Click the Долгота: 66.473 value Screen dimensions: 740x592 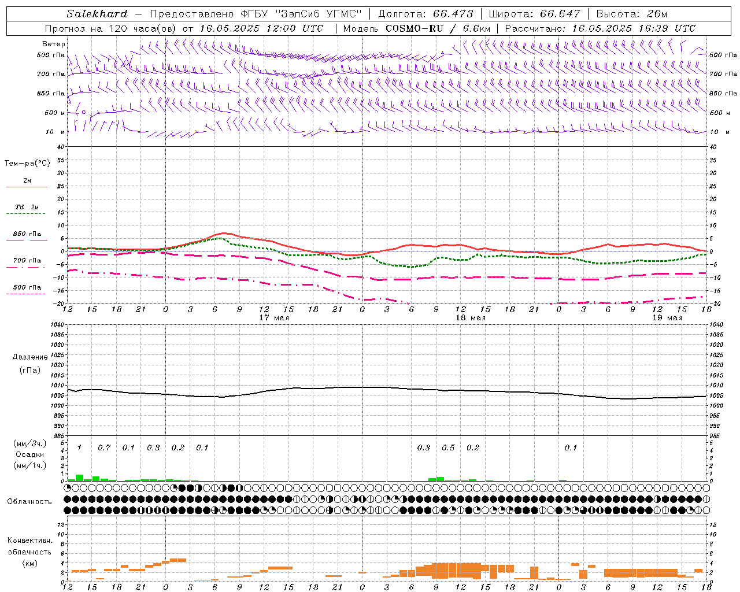[x=426, y=14]
